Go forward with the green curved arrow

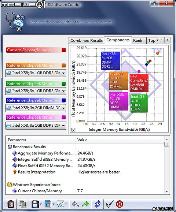point(85,204)
